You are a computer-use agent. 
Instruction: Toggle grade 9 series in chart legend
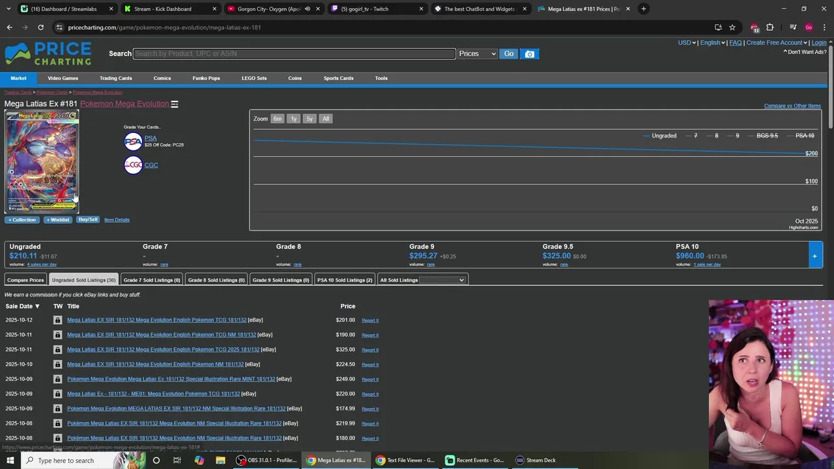(734, 135)
